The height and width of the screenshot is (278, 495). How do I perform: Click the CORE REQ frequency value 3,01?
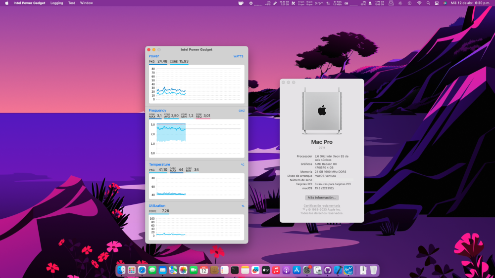(x=207, y=116)
